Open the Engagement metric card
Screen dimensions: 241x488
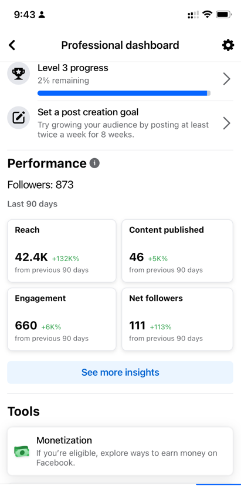coord(62,319)
